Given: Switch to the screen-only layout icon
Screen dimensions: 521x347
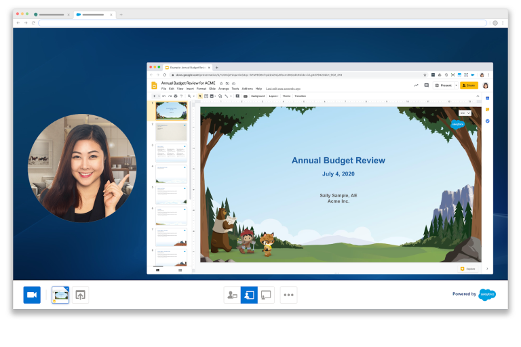Looking at the screenshot, I should pos(266,295).
